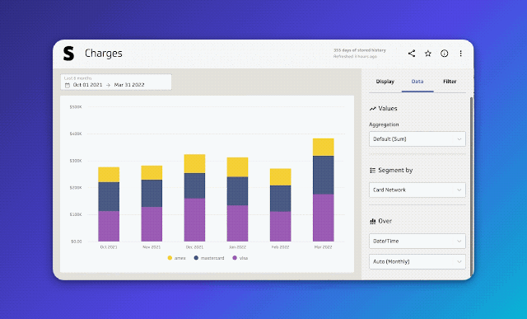Click the share icon in the header
The width and height of the screenshot is (527, 319).
click(412, 53)
